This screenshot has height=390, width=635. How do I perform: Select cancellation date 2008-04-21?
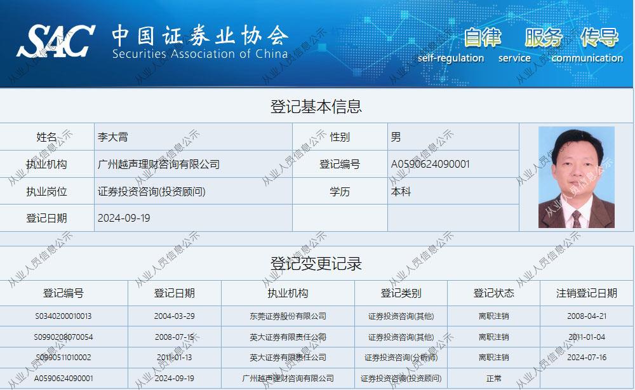tap(587, 316)
